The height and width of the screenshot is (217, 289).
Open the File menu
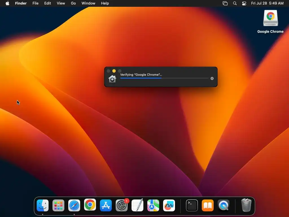coord(35,3)
